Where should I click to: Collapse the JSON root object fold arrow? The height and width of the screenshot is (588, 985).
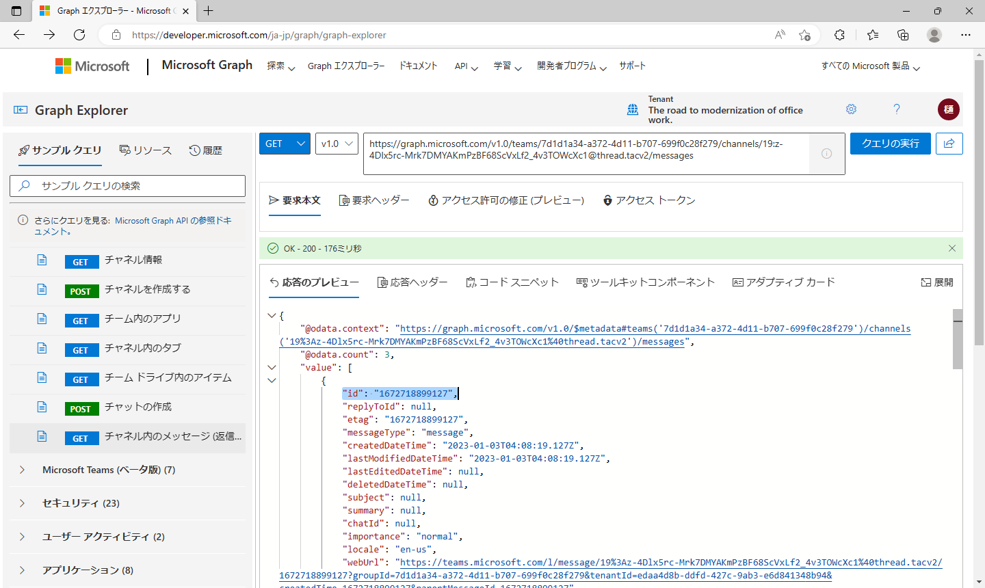point(272,315)
